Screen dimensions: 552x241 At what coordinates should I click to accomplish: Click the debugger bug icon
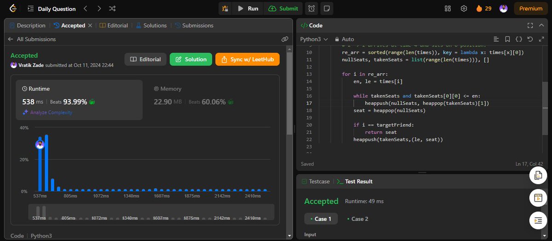coord(224,8)
